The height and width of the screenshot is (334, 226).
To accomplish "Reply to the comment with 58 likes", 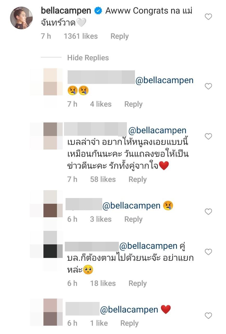I will click(138, 179).
